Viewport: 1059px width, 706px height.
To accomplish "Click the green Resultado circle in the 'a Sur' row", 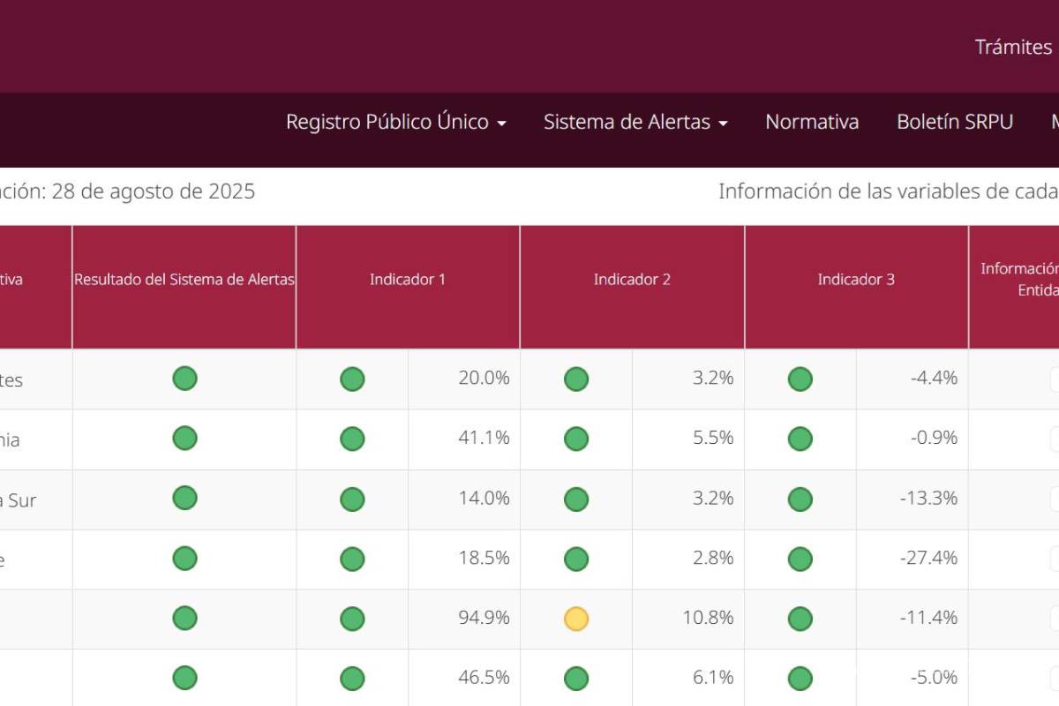I will pos(184,499).
